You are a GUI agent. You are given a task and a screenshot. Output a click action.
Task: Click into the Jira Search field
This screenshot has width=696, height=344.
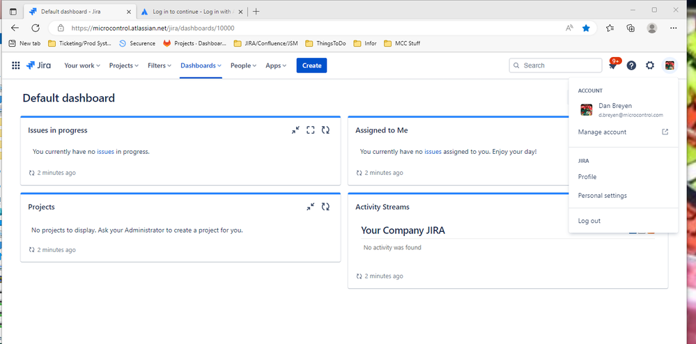[x=555, y=65]
